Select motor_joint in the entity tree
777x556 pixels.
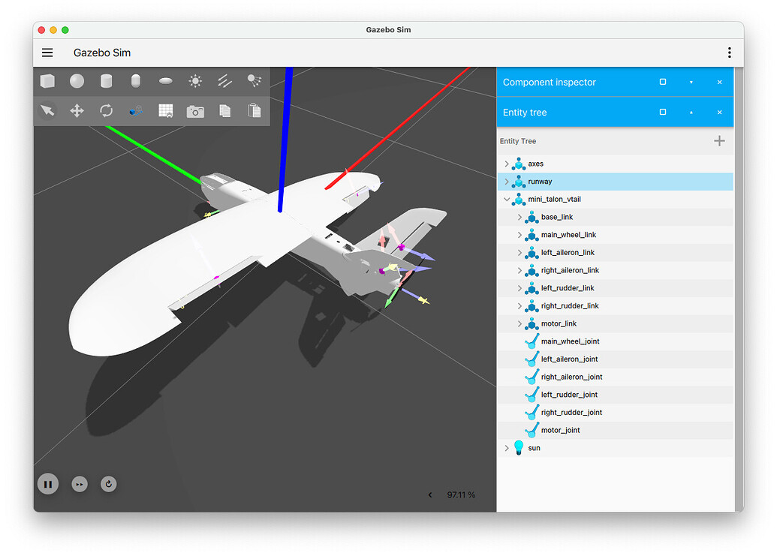[x=560, y=430]
